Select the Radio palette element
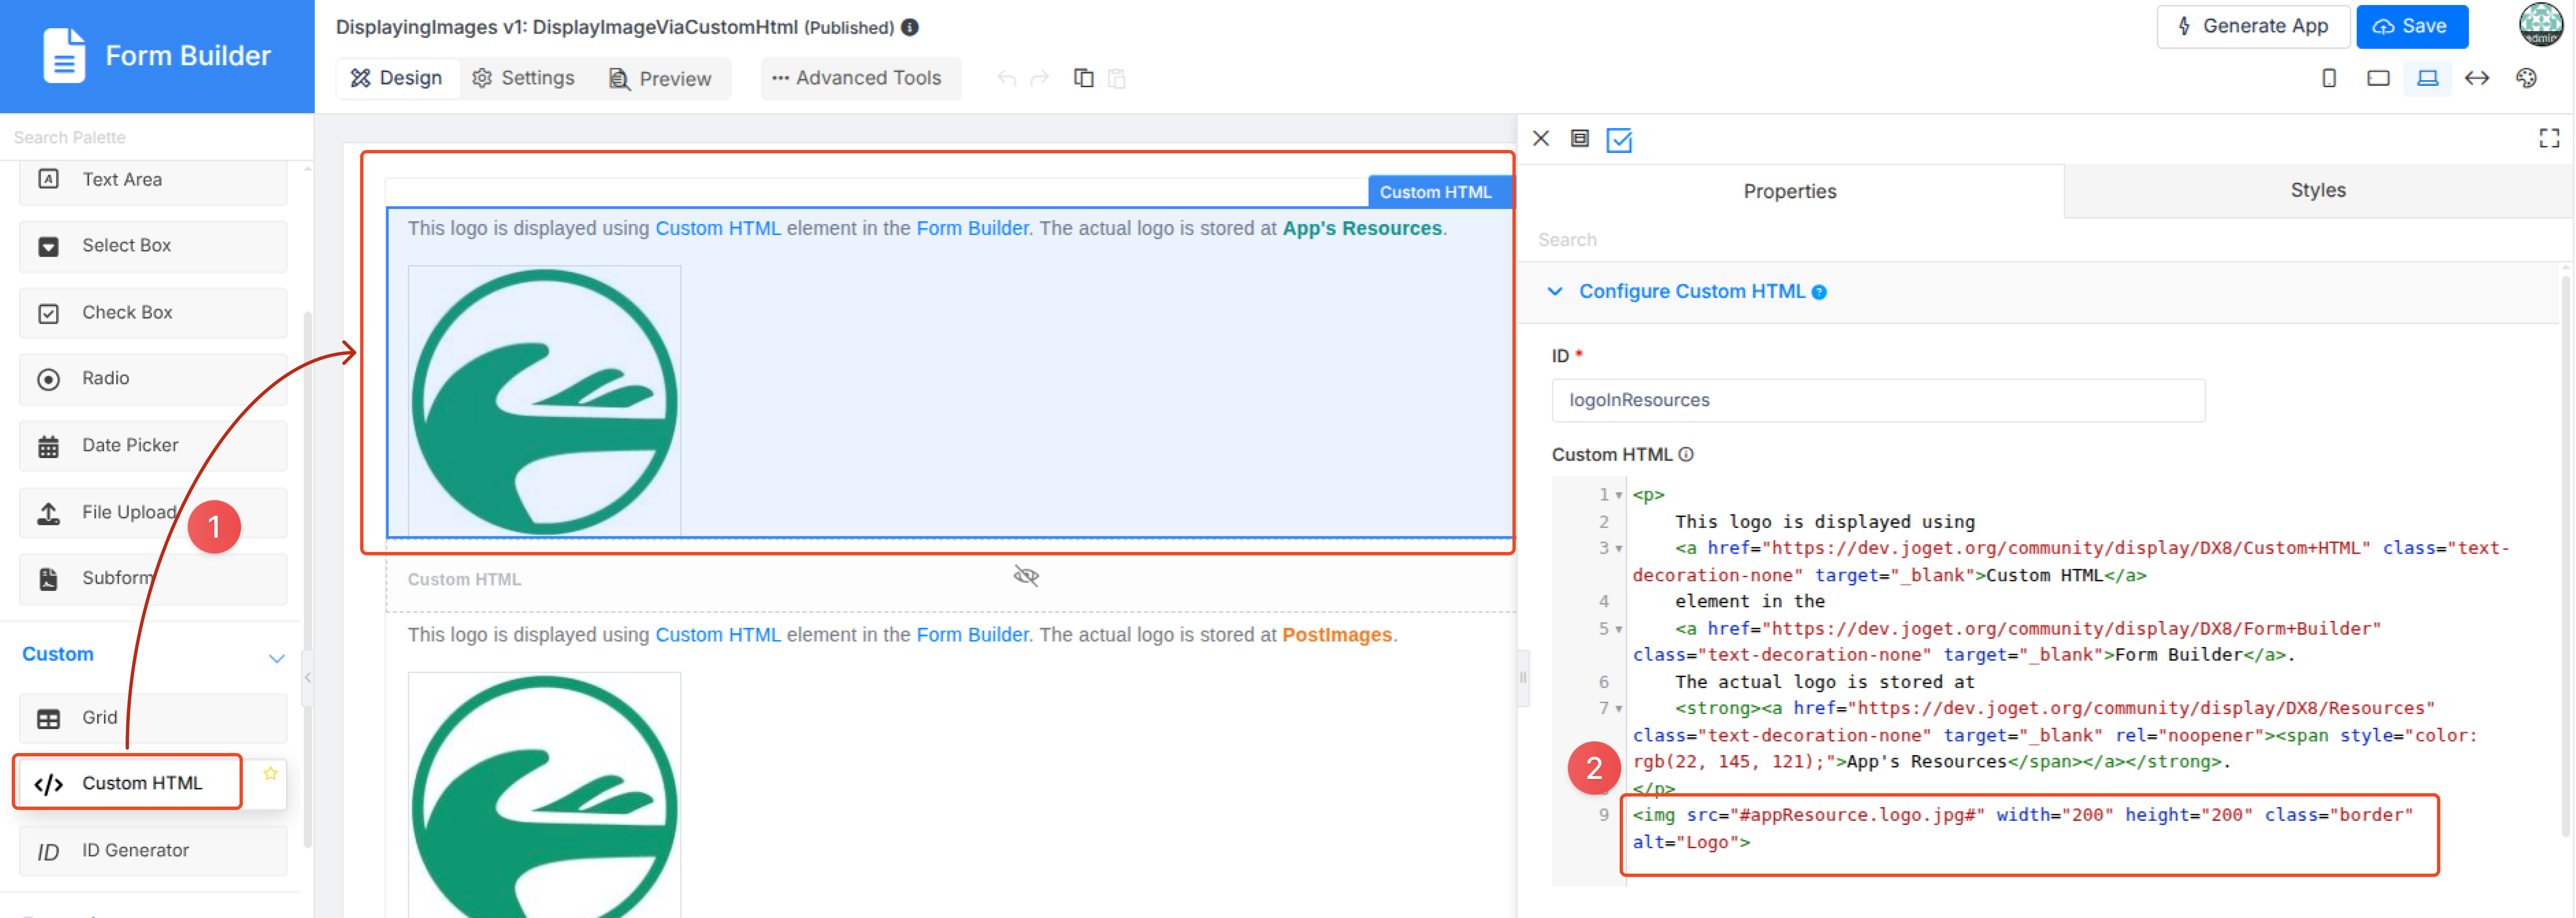2576x918 pixels. click(x=153, y=379)
